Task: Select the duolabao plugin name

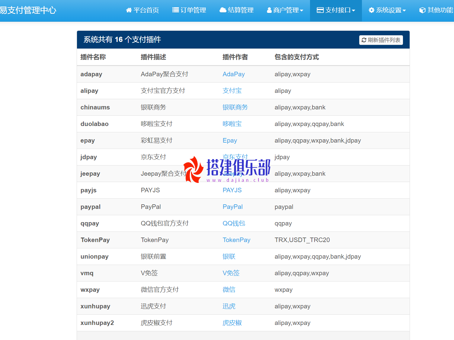Action: (x=94, y=124)
